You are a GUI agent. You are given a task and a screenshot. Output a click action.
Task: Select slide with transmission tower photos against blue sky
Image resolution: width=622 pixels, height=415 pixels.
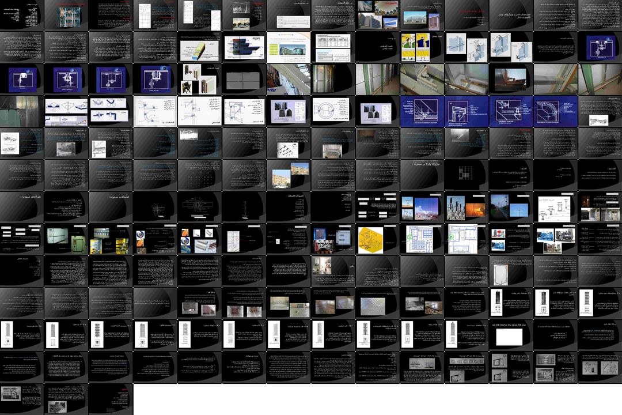coord(422,207)
